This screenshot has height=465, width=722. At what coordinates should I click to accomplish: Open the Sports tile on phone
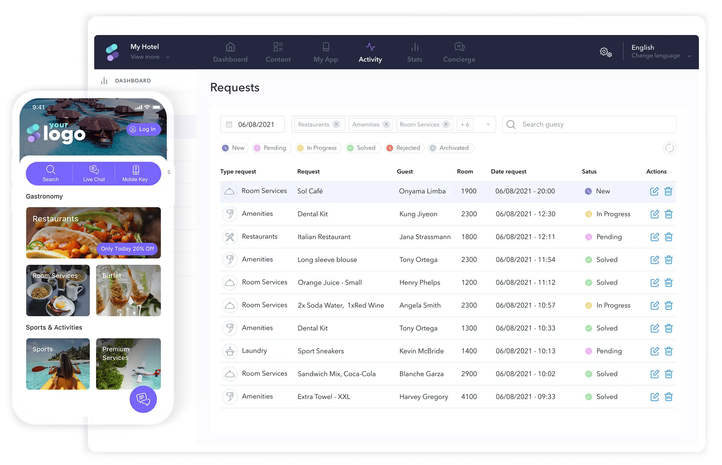point(58,364)
